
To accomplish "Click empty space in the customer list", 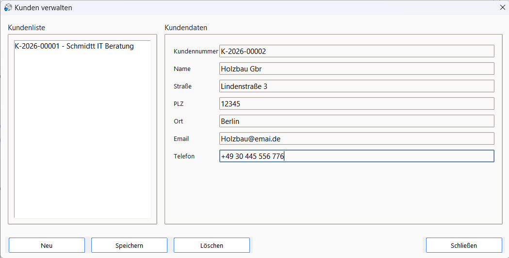I will click(x=82, y=146).
